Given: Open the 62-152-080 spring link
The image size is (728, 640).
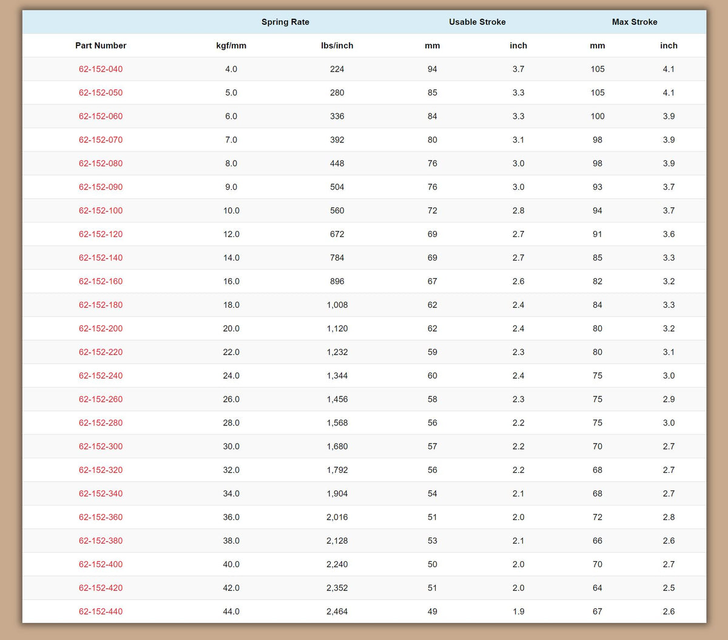Looking at the screenshot, I should (101, 164).
